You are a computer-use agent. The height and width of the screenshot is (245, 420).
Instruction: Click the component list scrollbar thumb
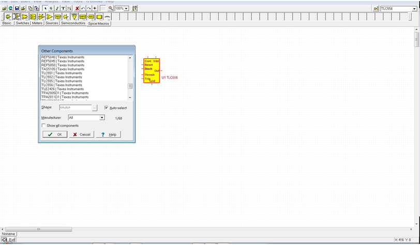[130, 86]
